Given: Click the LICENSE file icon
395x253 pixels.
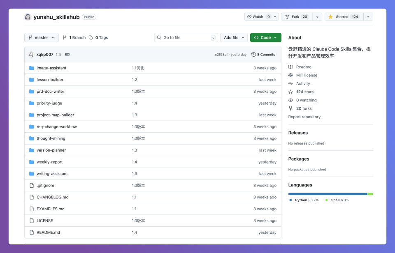Looking at the screenshot, I should [x=32, y=221].
